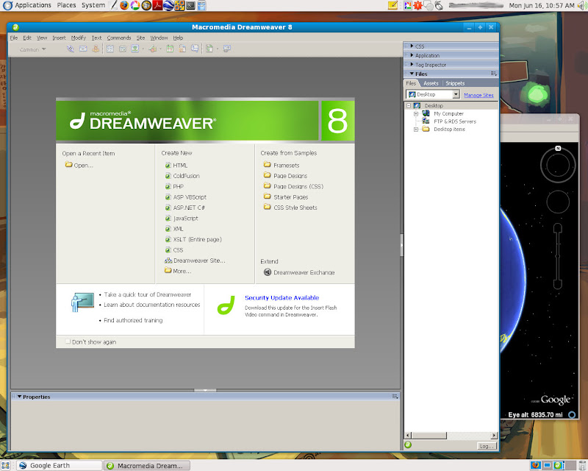The image size is (588, 471).
Task: Expand the My Computer tree node
Action: pyautogui.click(x=416, y=113)
